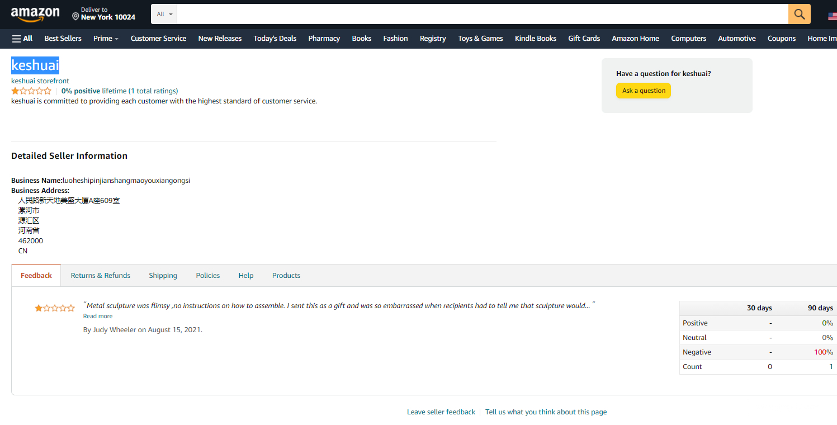Image resolution: width=837 pixels, height=425 pixels.
Task: Click the Detailed Seller Information heading
Action: tap(69, 156)
